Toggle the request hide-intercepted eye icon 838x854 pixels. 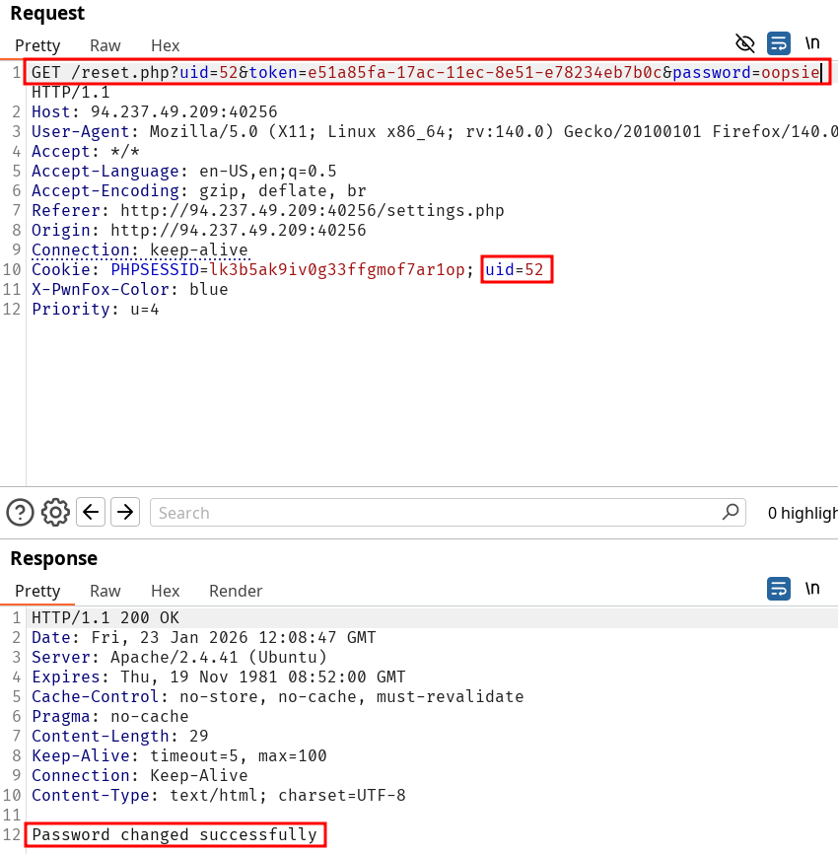point(745,43)
